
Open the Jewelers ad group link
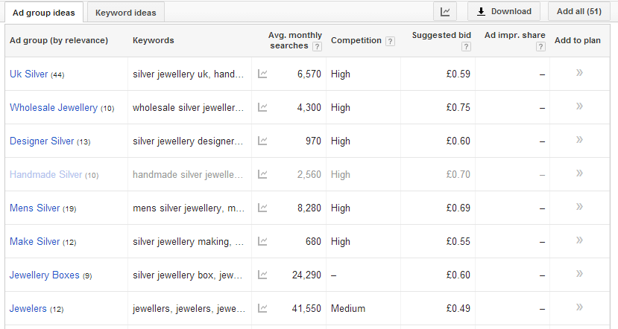28,309
